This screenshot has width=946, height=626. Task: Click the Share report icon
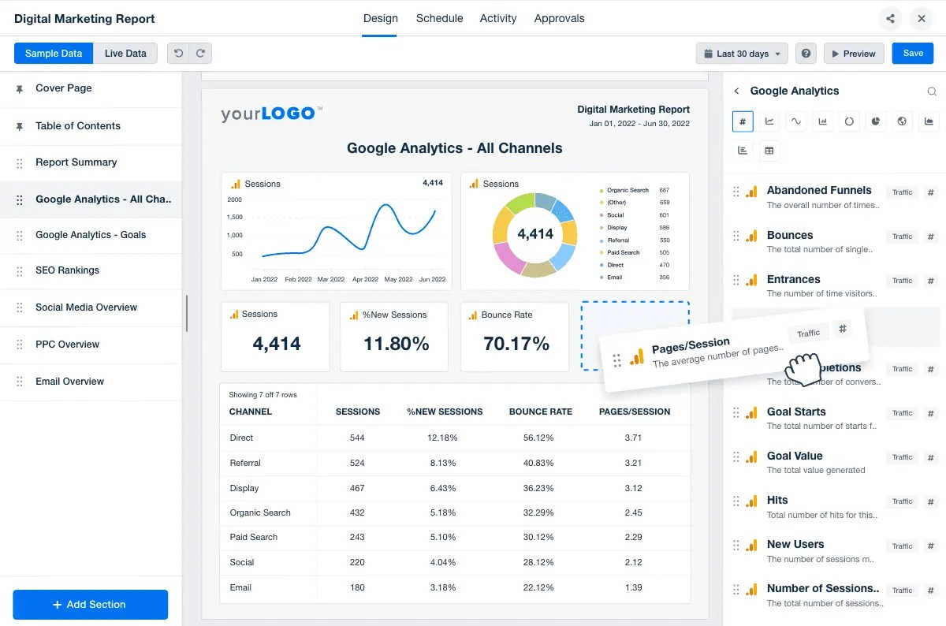pos(890,18)
